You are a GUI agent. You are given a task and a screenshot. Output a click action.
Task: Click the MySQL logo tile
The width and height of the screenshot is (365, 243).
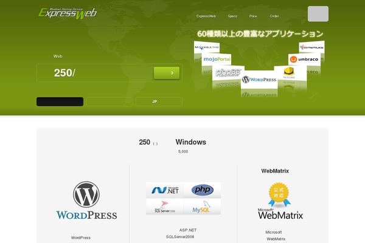[203, 207]
